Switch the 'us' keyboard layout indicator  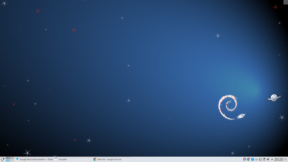[x=256, y=159]
